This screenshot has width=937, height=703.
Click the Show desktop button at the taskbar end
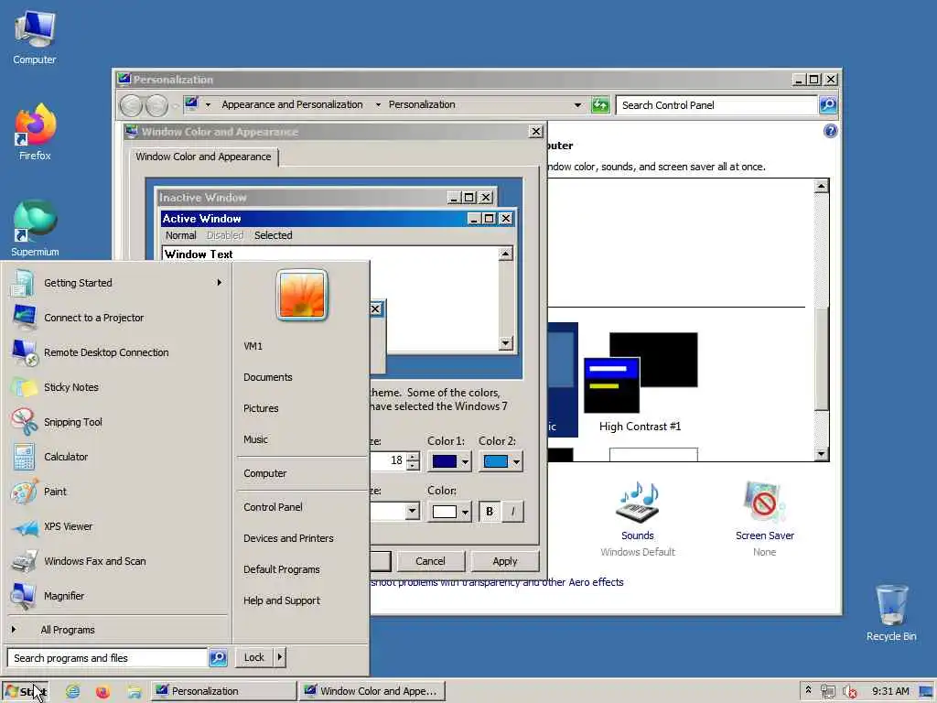pyautogui.click(x=927, y=692)
